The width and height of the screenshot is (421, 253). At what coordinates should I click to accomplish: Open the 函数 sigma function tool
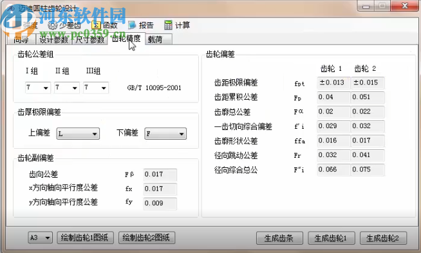(104, 25)
